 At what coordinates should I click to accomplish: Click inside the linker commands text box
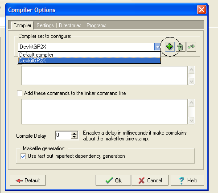point(104,111)
